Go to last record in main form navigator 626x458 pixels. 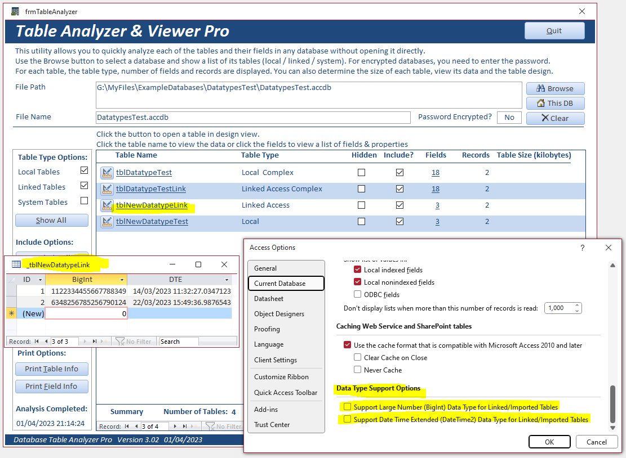coord(185,426)
